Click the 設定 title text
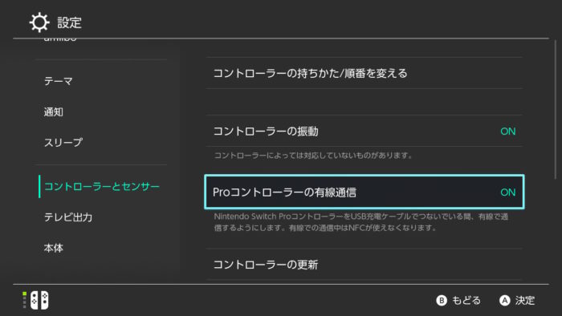562x316 pixels. click(x=70, y=22)
